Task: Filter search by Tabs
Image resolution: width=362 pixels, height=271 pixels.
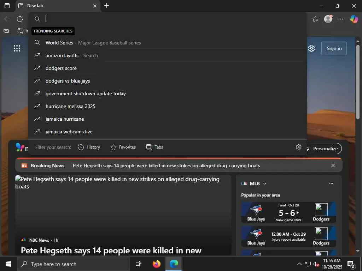Action: pyautogui.click(x=155, y=147)
